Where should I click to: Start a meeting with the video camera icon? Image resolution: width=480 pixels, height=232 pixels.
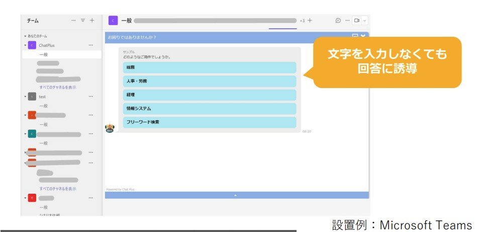pyautogui.click(x=357, y=21)
